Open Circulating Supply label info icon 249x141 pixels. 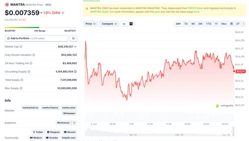click(29, 72)
